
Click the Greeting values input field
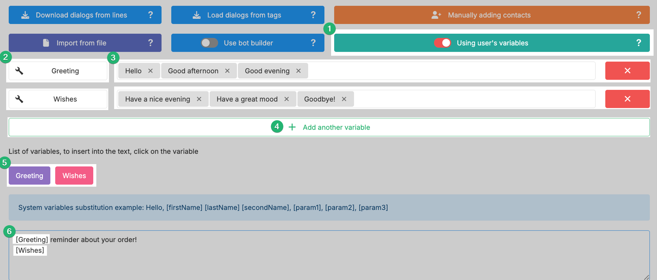coord(446,71)
